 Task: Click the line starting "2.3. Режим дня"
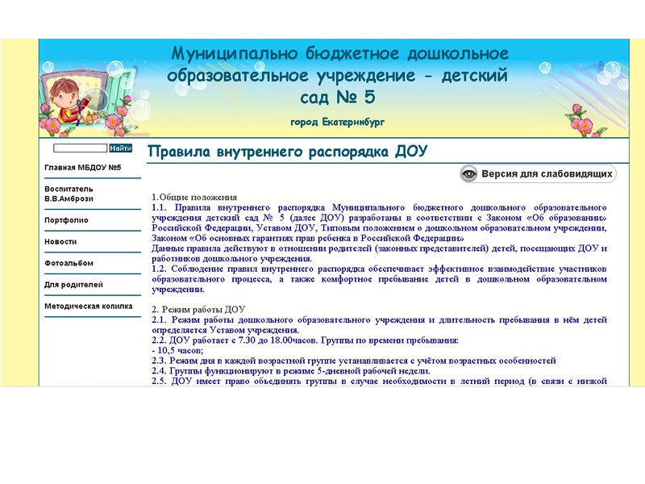pyautogui.click(x=354, y=361)
